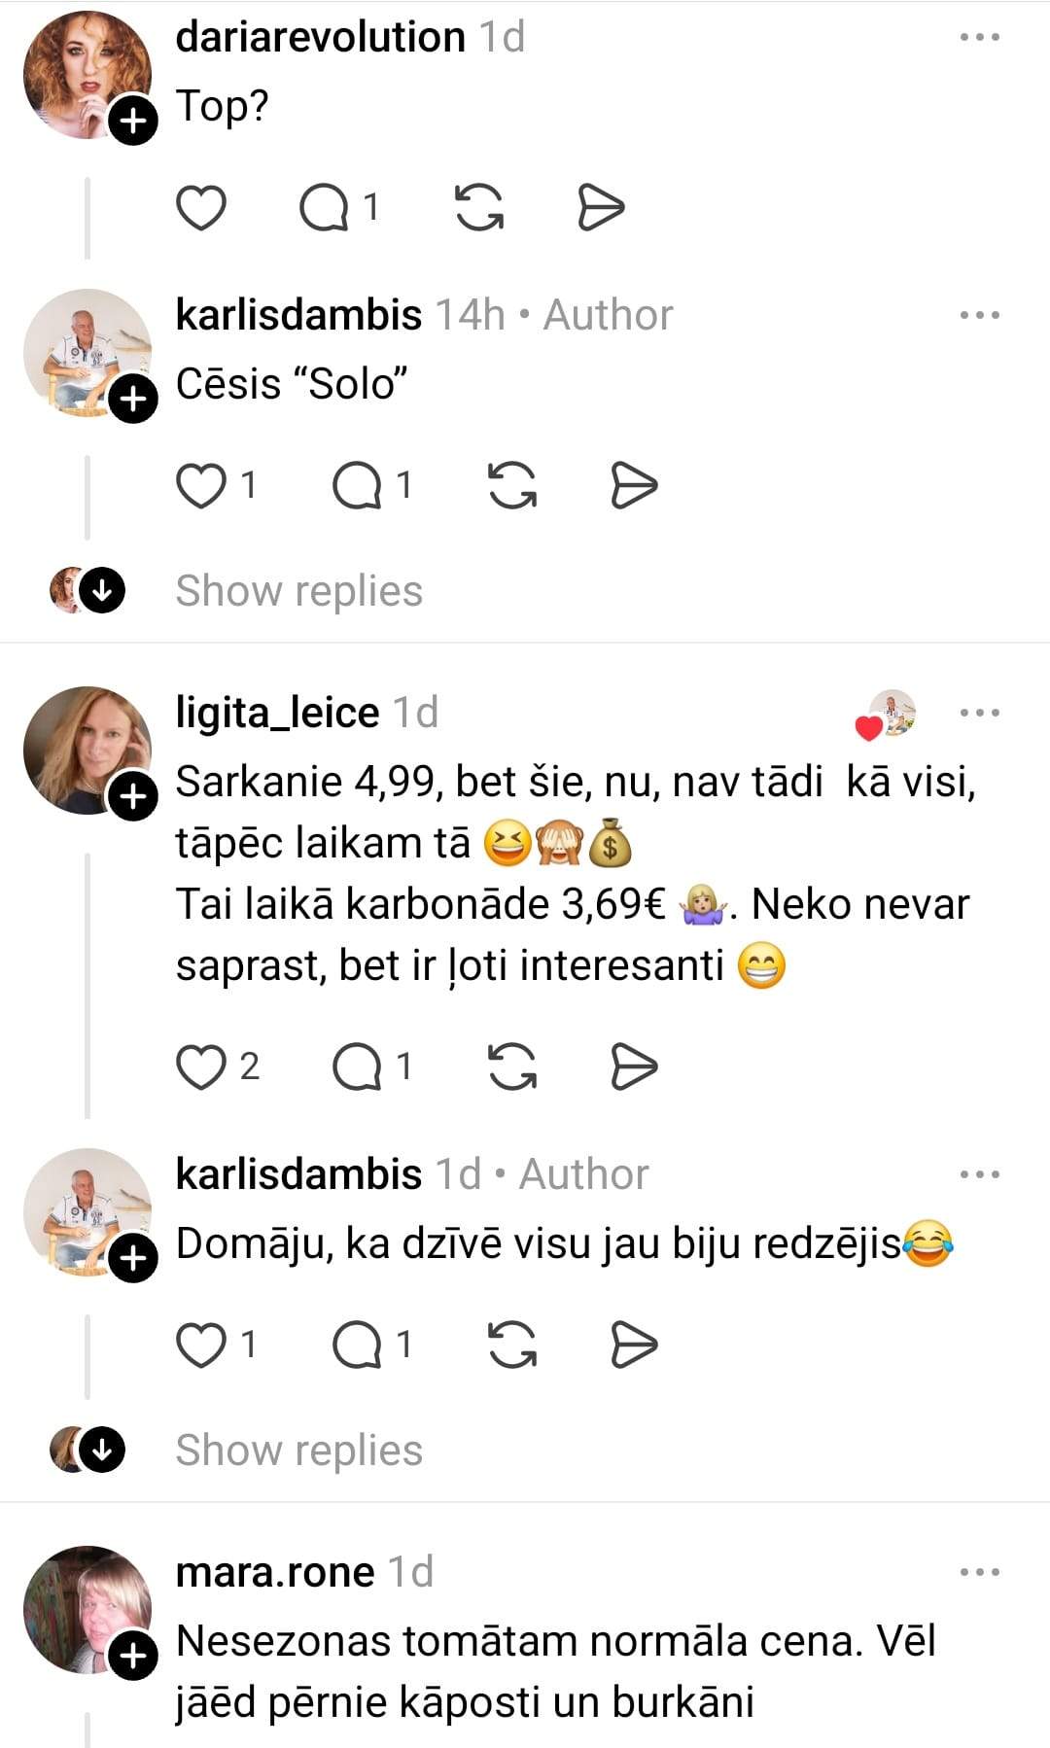
Task: Like dariarevolution's "Top?" comment
Action: (x=201, y=207)
